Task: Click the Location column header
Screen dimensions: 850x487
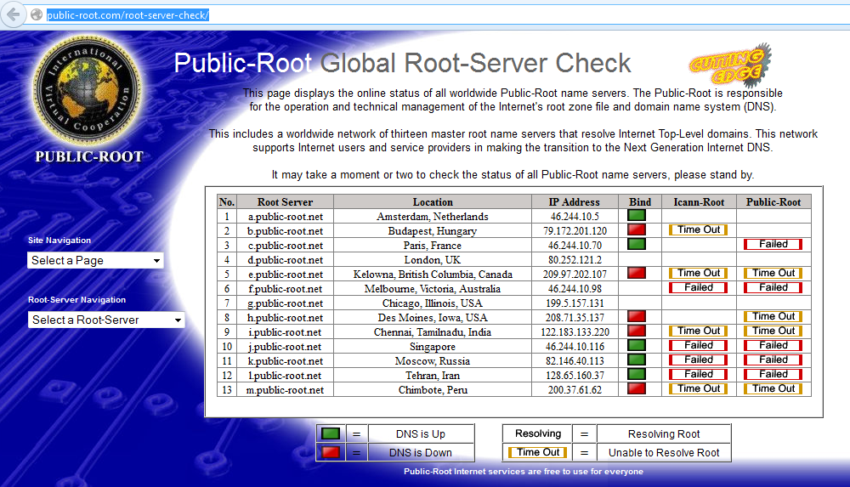Action: click(x=433, y=201)
